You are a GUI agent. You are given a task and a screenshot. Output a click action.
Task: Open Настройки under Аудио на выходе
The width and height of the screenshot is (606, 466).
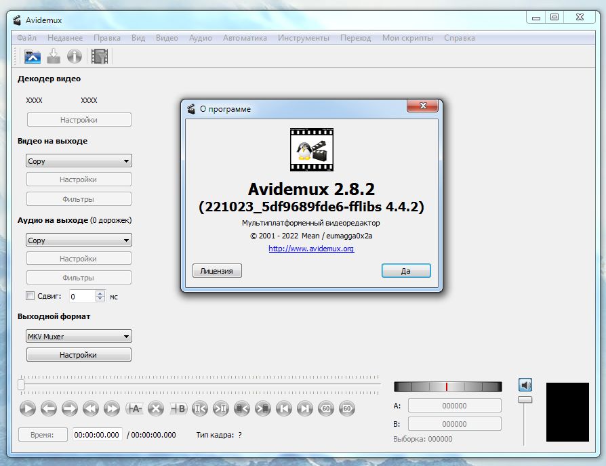[x=79, y=259]
